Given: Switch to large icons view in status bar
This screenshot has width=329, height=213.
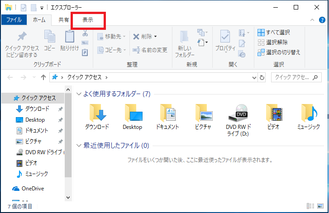Looking at the screenshot, I should pyautogui.click(x=320, y=206).
